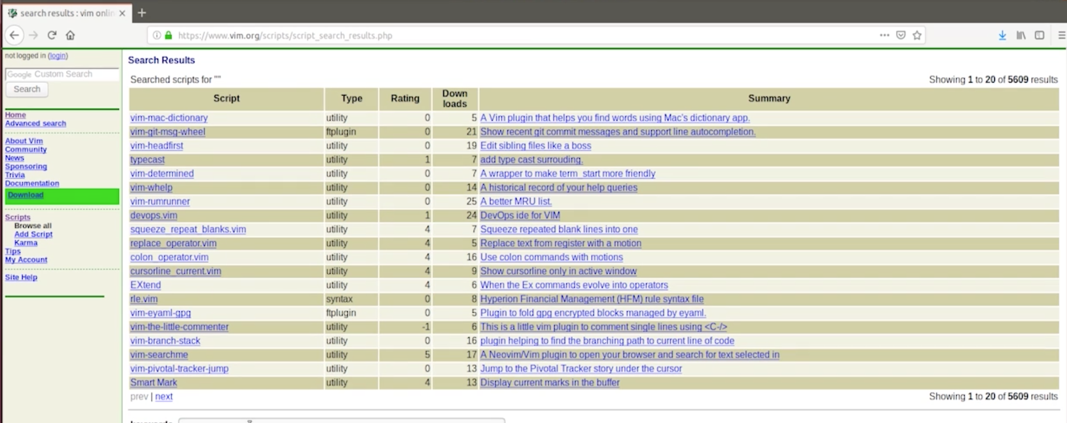1067x423 pixels.
Task: Open the EXtend script link
Action: [145, 285]
